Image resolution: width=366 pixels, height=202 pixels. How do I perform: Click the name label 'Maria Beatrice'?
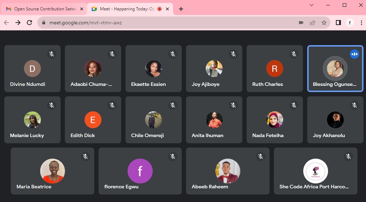coord(34,187)
